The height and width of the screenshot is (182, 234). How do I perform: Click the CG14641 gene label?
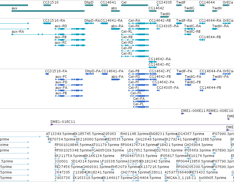pyautogui.click(x=108, y=2)
